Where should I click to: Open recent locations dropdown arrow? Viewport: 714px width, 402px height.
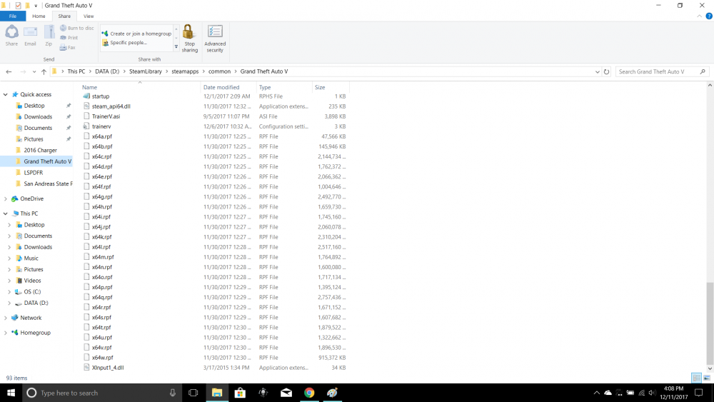[34, 72]
